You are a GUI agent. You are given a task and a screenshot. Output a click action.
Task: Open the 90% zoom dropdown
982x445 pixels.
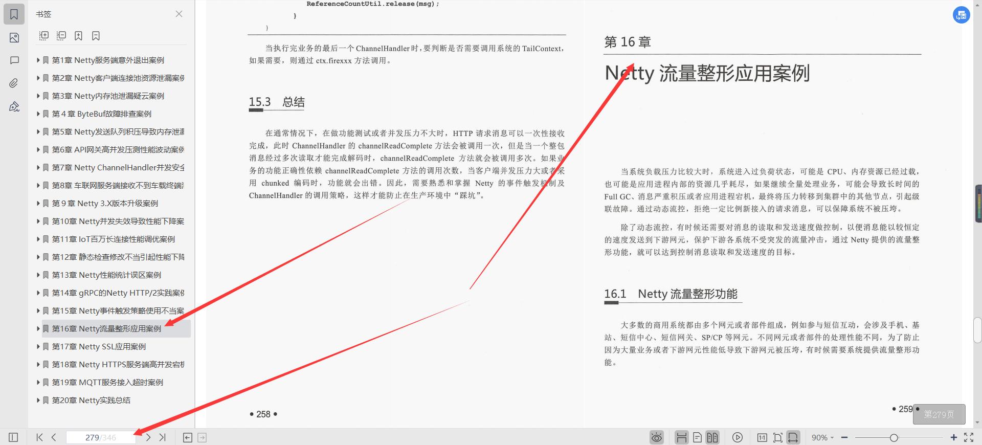[x=822, y=437]
